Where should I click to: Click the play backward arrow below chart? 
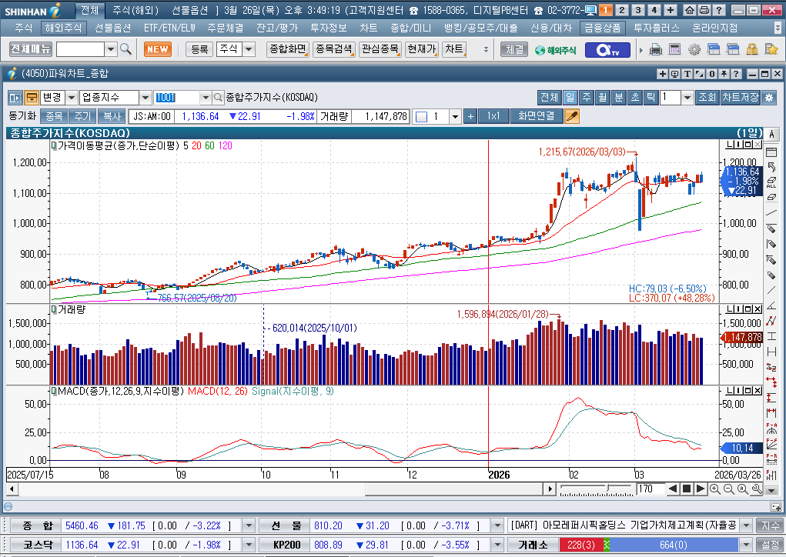(673, 489)
